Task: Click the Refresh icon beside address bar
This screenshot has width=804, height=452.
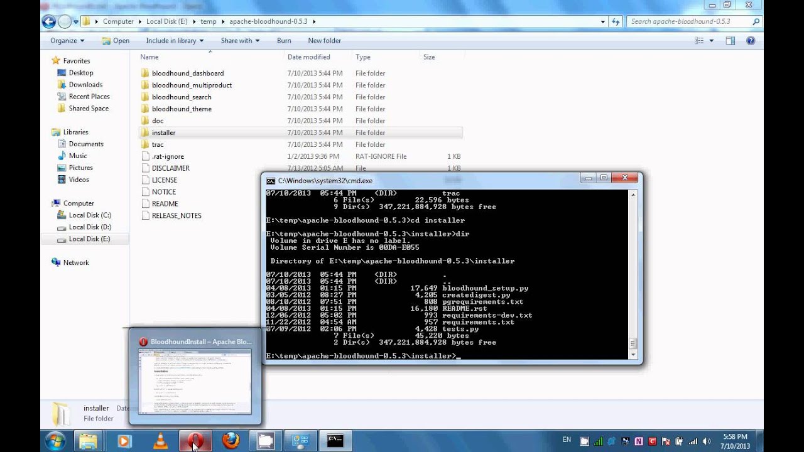Action: coord(615,21)
